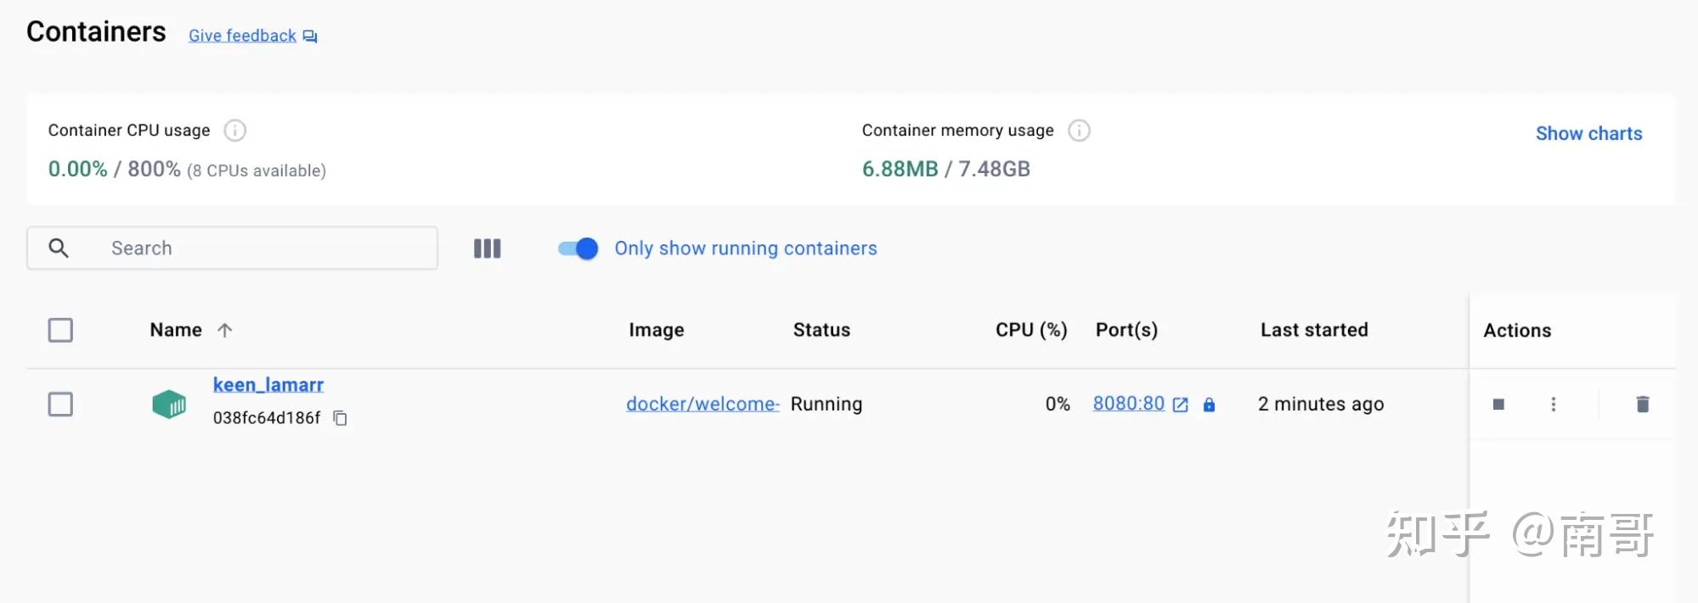
Task: Sort containers by Name arrow
Action: pyautogui.click(x=224, y=331)
